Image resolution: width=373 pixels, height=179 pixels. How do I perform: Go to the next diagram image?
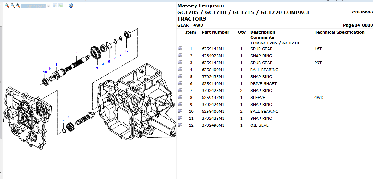(x=61, y=5)
